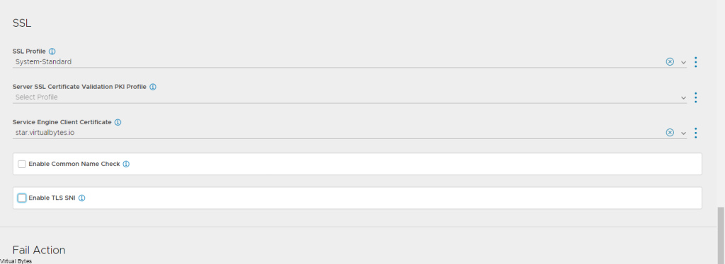Open three-dot menu for PKI Profile field
The image size is (725, 264).
click(x=696, y=97)
